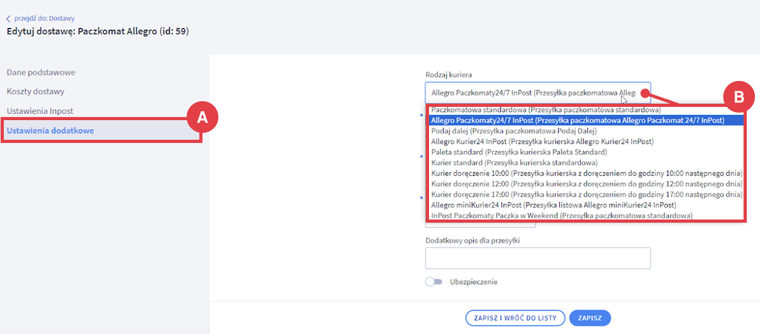Choose Kurier standard option
The height and width of the screenshot is (334, 760).
point(585,163)
